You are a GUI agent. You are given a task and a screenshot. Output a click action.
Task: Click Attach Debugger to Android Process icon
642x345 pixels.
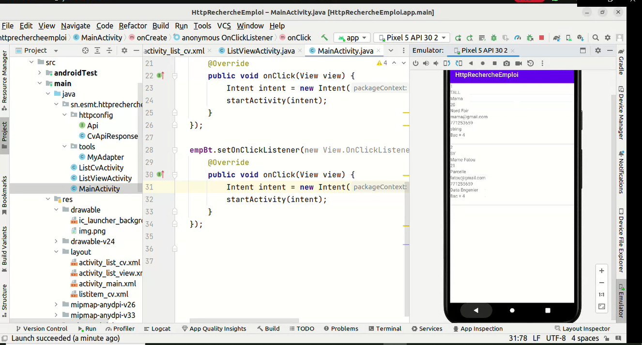click(x=530, y=38)
